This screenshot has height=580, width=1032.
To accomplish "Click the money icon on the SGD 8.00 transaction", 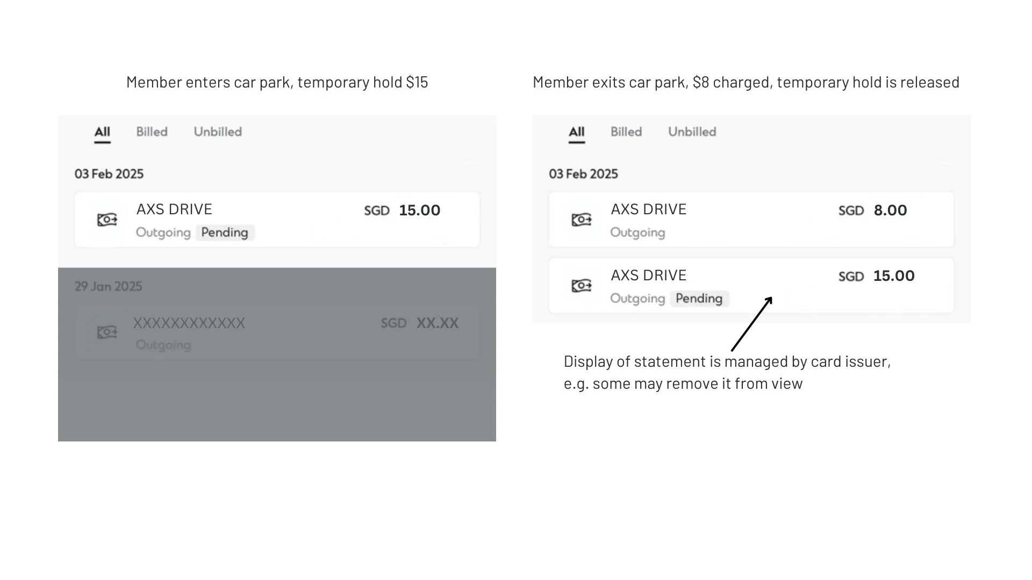I will (x=581, y=220).
